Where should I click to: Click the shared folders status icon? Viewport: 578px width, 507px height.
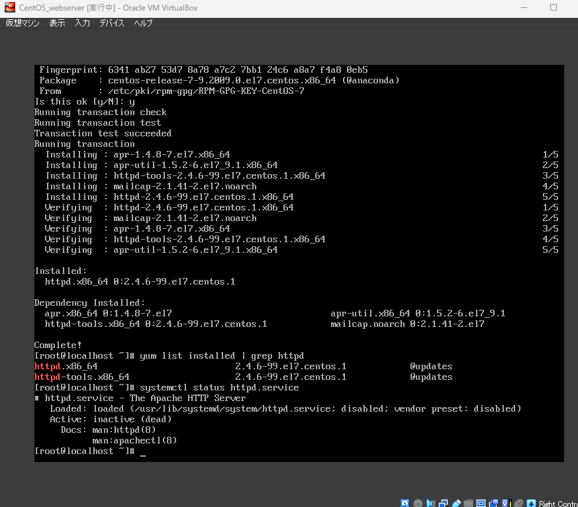click(x=467, y=502)
